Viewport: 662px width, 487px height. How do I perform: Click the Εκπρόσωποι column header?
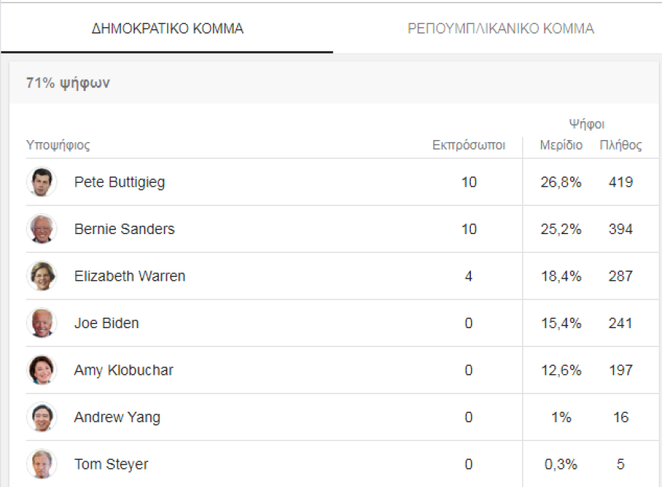(x=469, y=145)
